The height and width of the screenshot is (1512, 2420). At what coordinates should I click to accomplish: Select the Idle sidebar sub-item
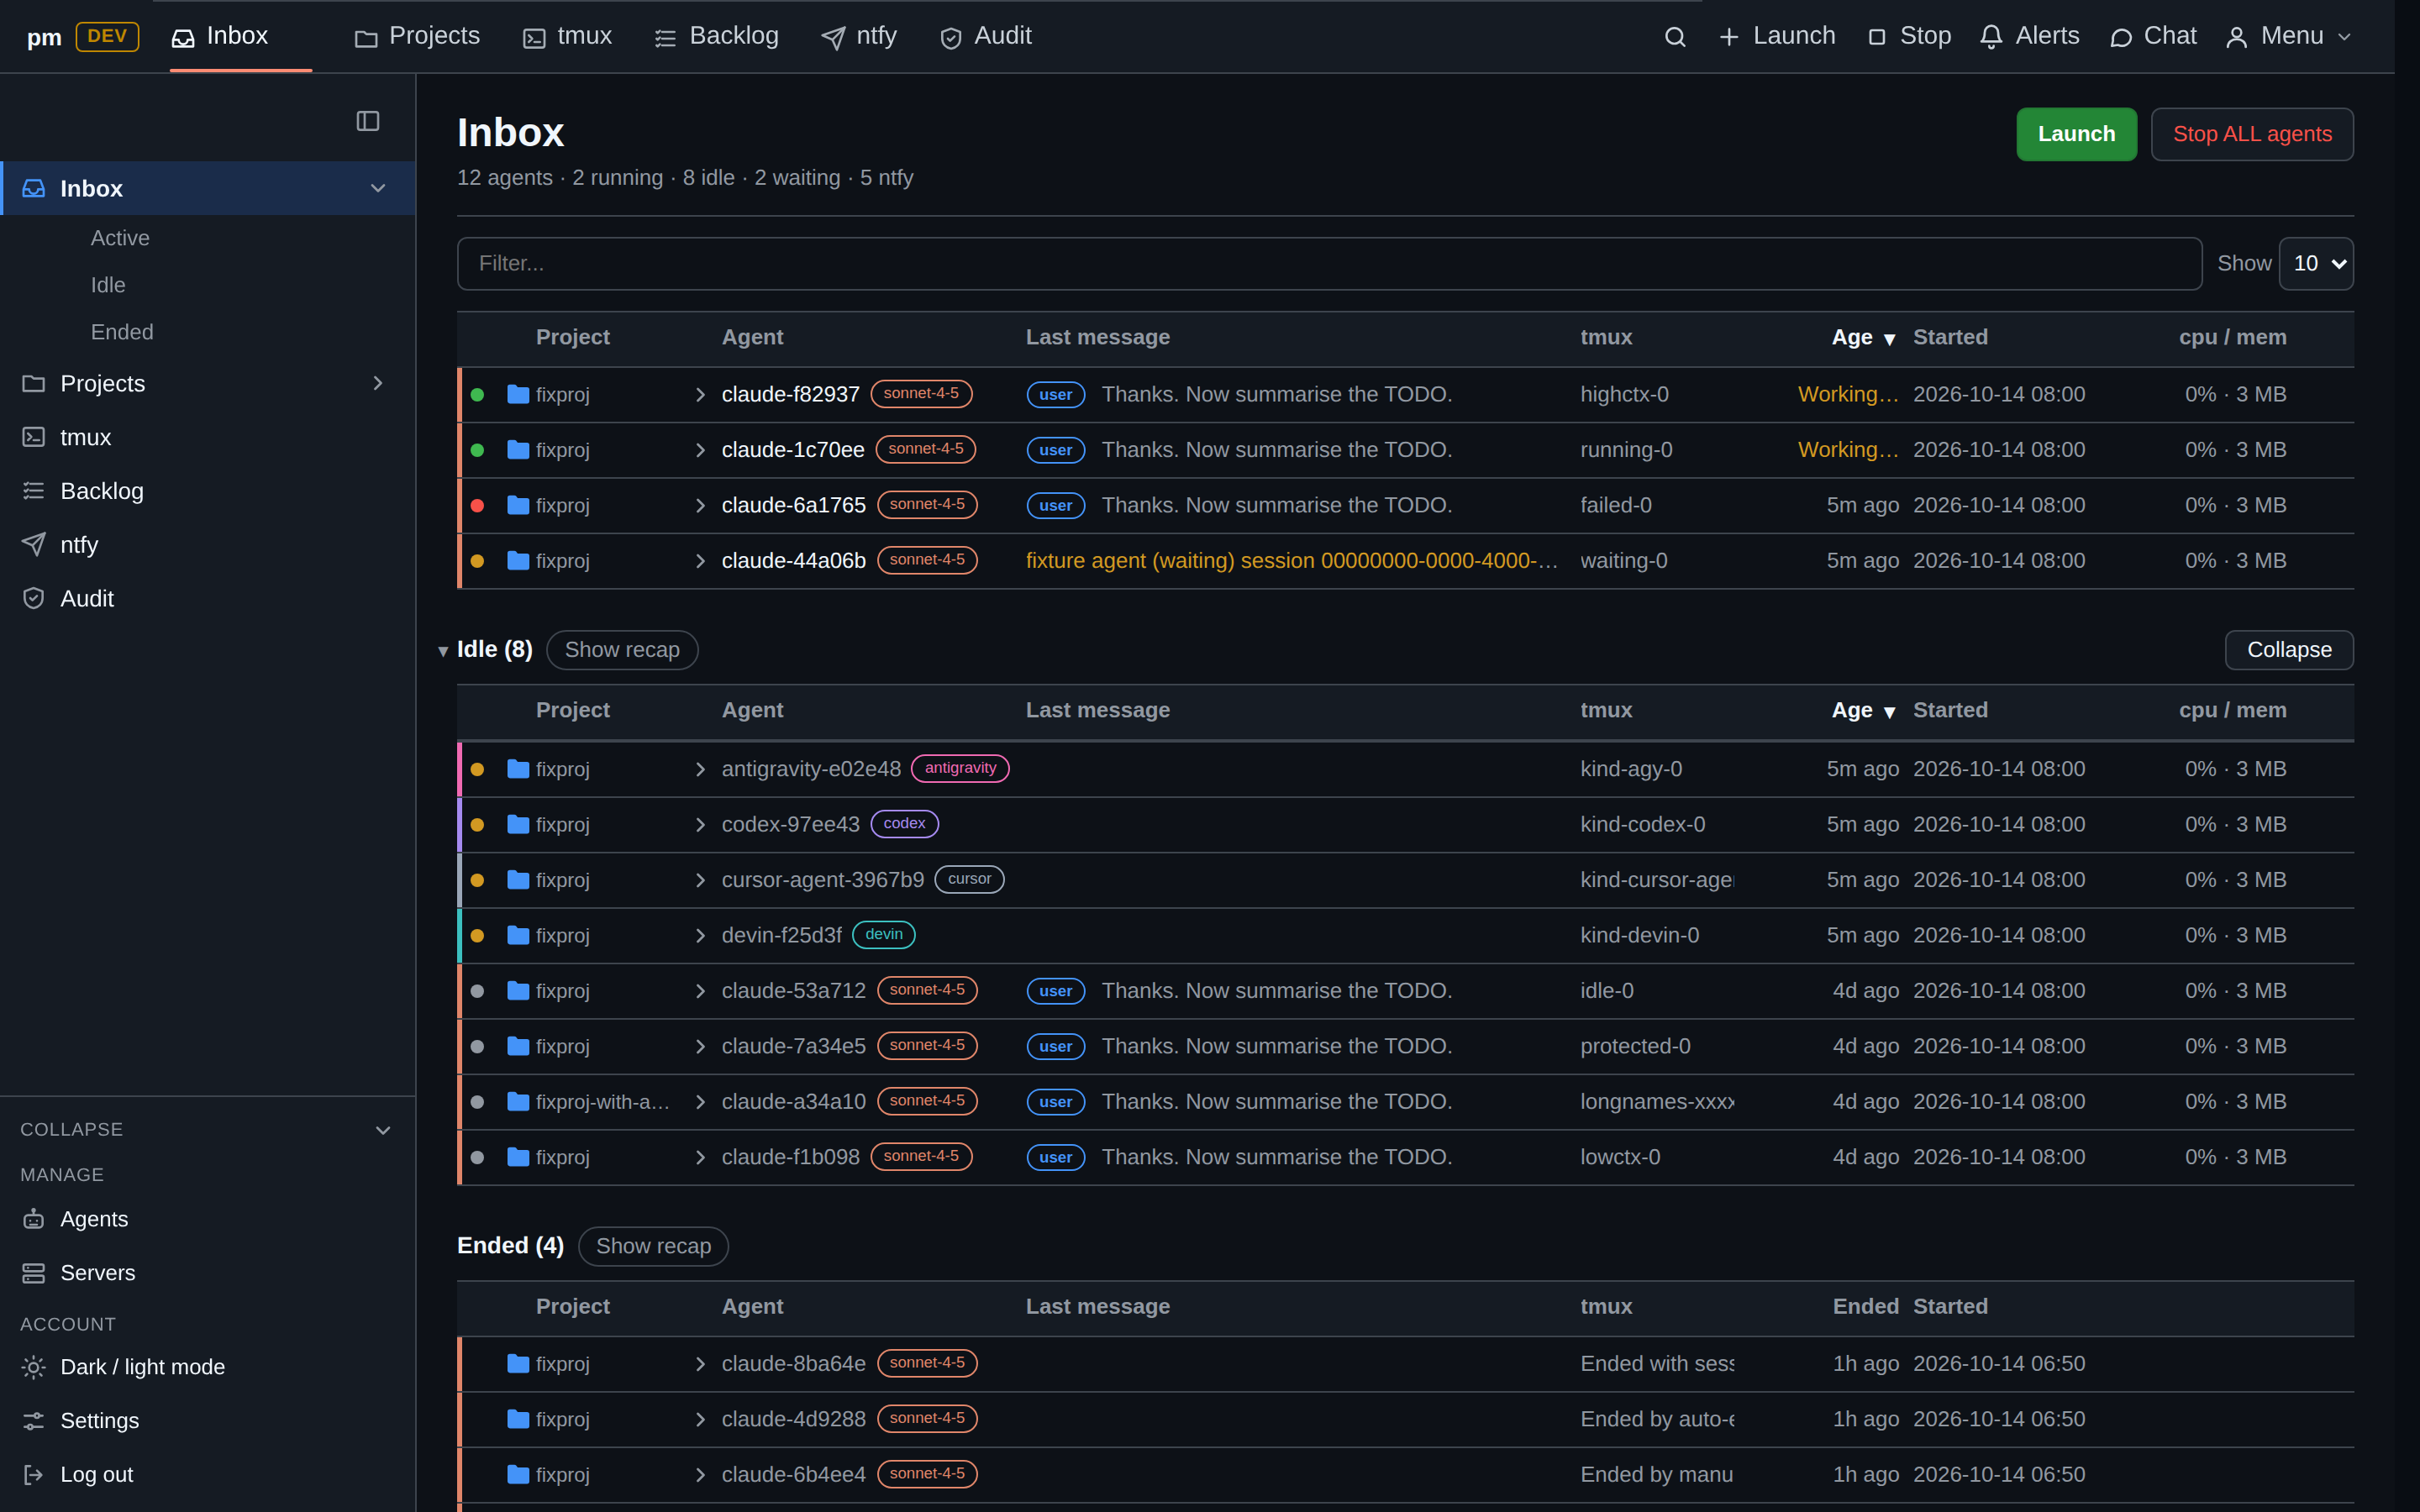(x=108, y=285)
